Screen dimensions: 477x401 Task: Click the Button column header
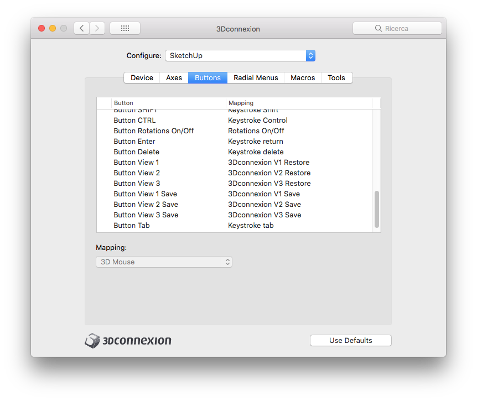point(169,103)
